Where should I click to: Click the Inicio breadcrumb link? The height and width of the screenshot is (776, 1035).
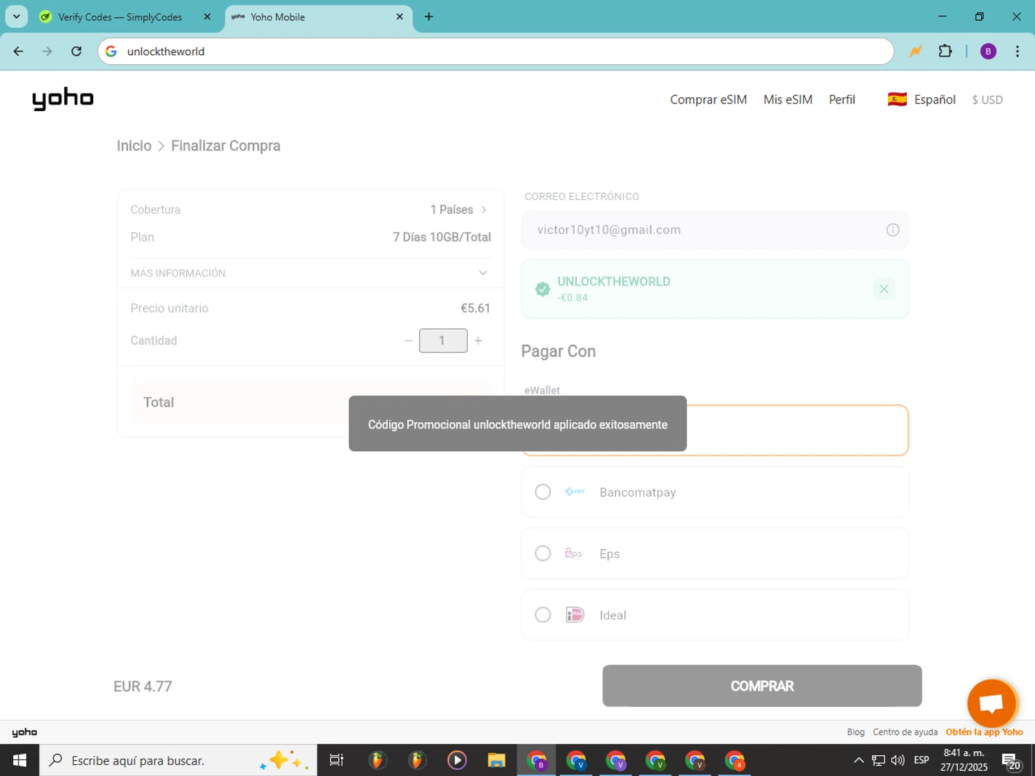pyautogui.click(x=134, y=146)
